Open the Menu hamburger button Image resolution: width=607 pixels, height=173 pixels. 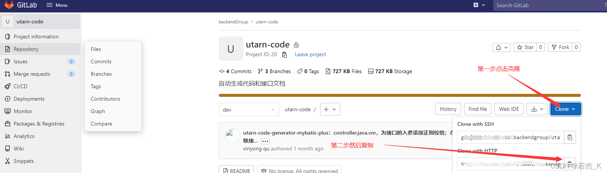(x=57, y=5)
